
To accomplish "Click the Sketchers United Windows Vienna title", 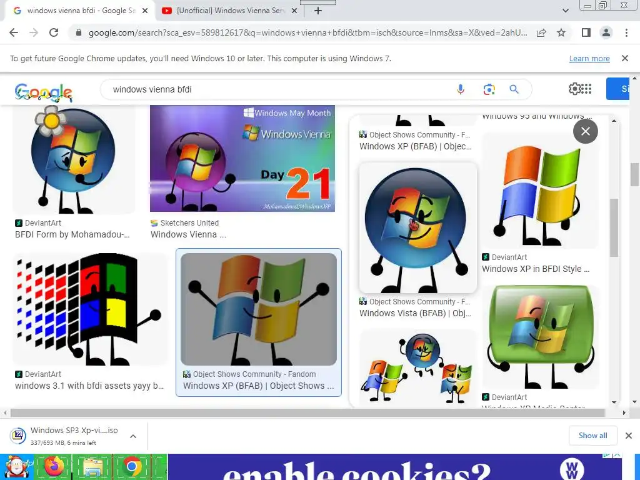I will [x=188, y=234].
